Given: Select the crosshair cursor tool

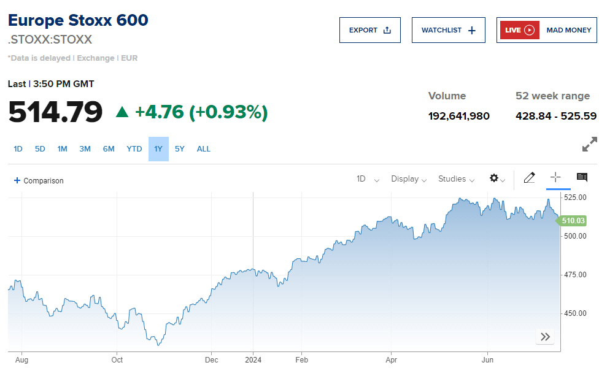Looking at the screenshot, I should [557, 178].
